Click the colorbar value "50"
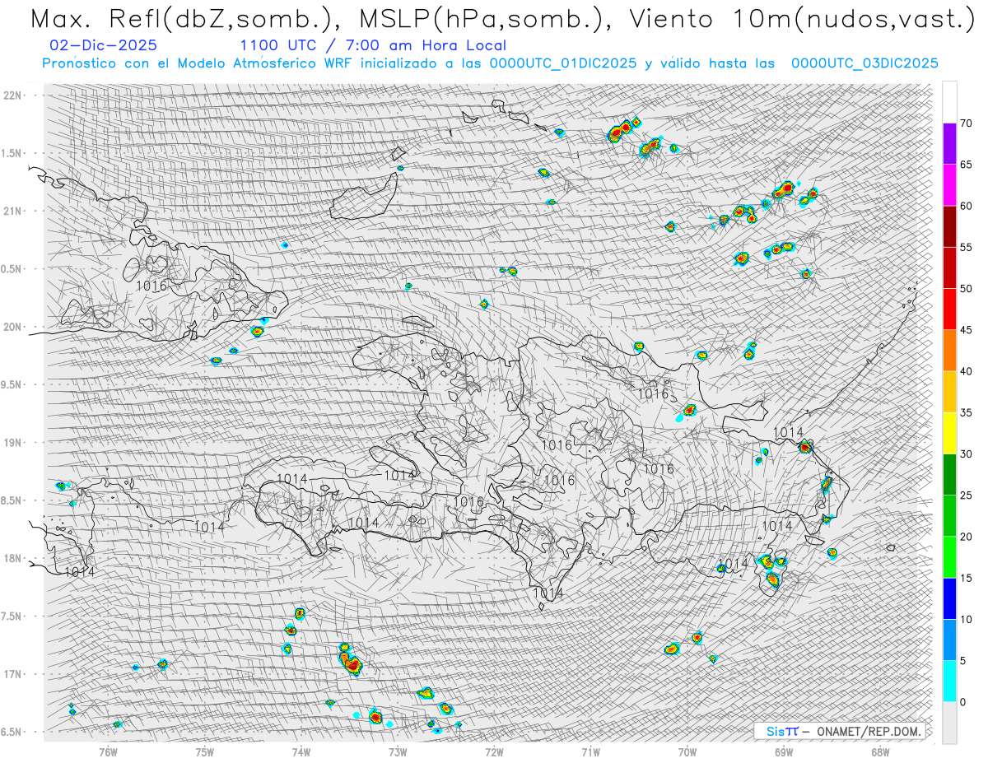This screenshot has width=988, height=763. coord(967,289)
